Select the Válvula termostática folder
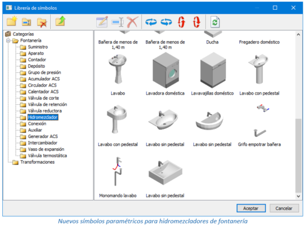 pyautogui.click(x=47, y=156)
